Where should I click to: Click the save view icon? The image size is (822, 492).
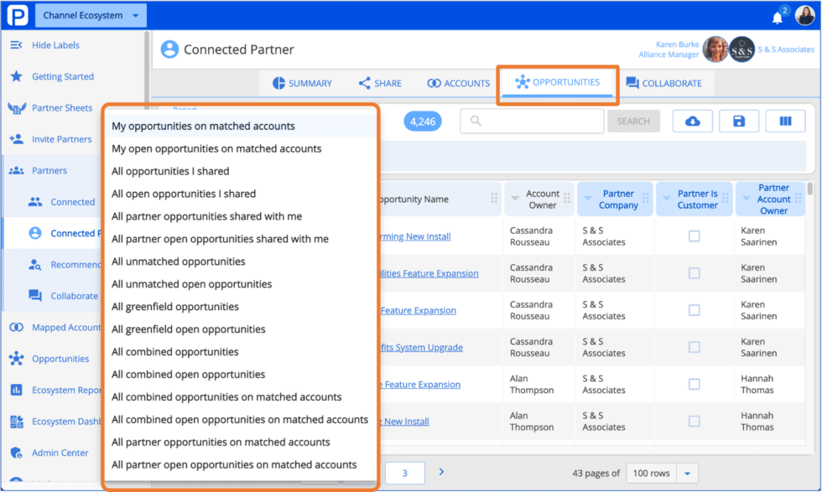pos(738,121)
